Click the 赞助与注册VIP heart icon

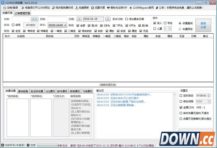point(109,8)
